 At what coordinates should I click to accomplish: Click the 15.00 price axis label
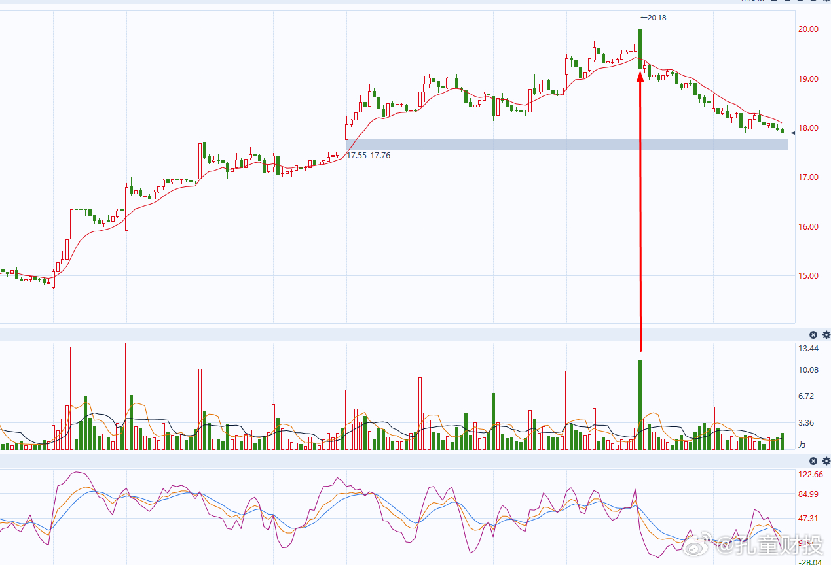[x=808, y=276]
